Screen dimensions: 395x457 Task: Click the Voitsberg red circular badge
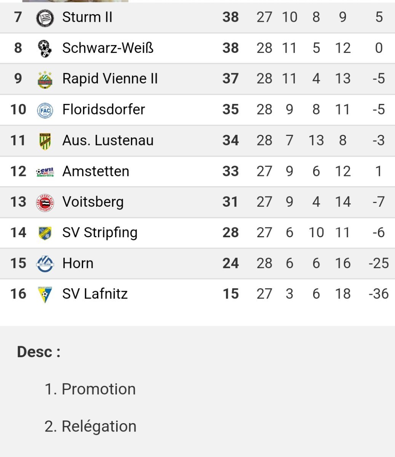coord(45,203)
